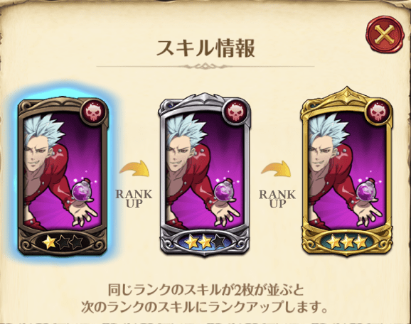This screenshot has width=411, height=324.
Task: Click the スキル情報 title heading
Action: (x=205, y=49)
